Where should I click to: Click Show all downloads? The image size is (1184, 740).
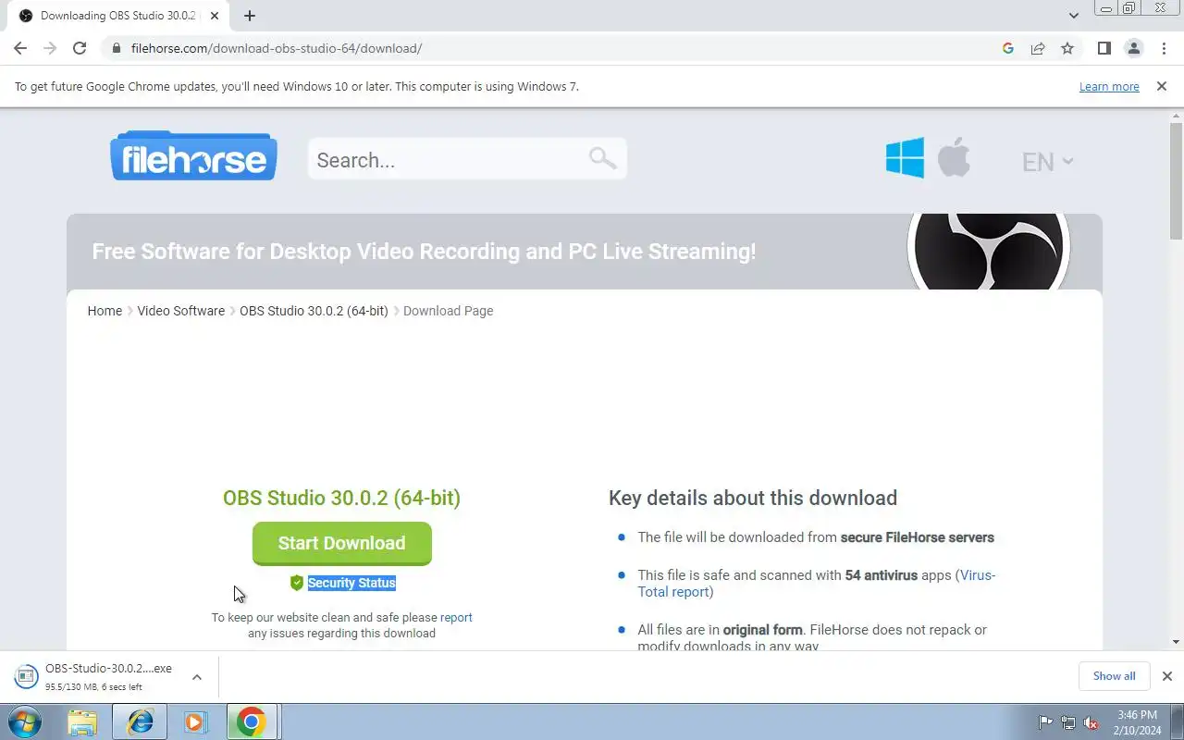tap(1114, 676)
